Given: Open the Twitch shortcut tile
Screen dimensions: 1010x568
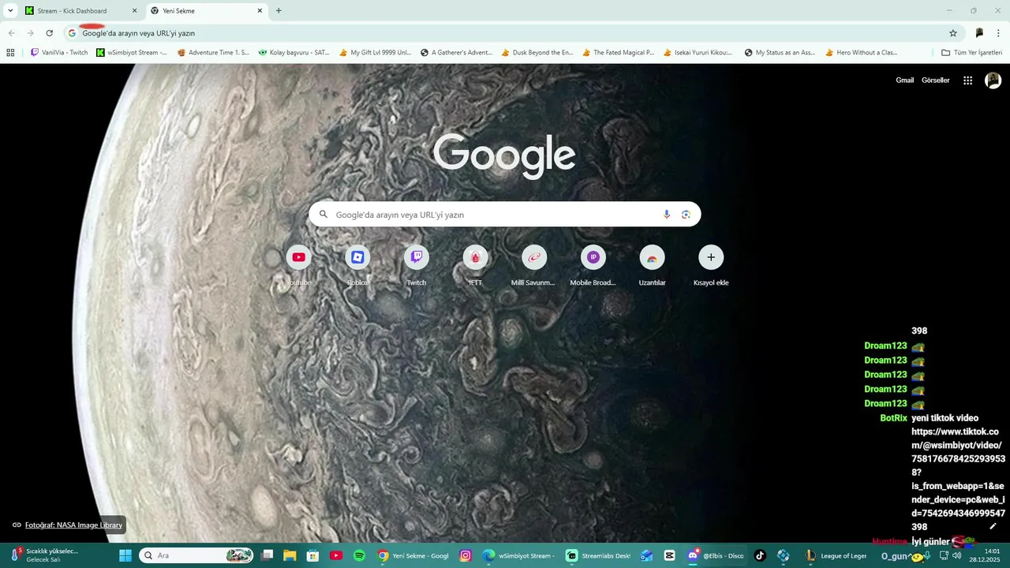Looking at the screenshot, I should point(417,265).
